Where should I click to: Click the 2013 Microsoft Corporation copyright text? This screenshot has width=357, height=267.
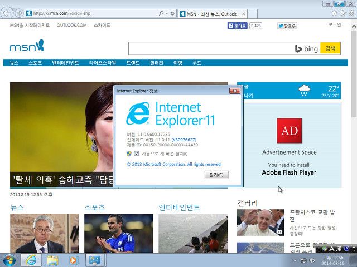[174, 164]
